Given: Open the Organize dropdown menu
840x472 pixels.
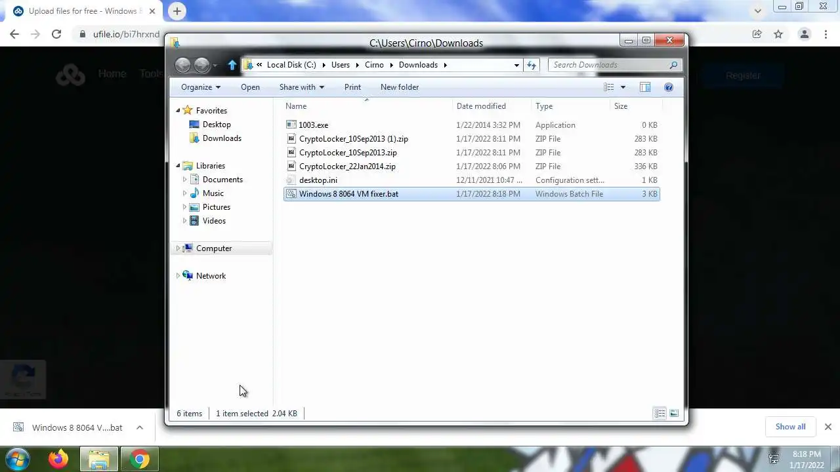Looking at the screenshot, I should 201,87.
